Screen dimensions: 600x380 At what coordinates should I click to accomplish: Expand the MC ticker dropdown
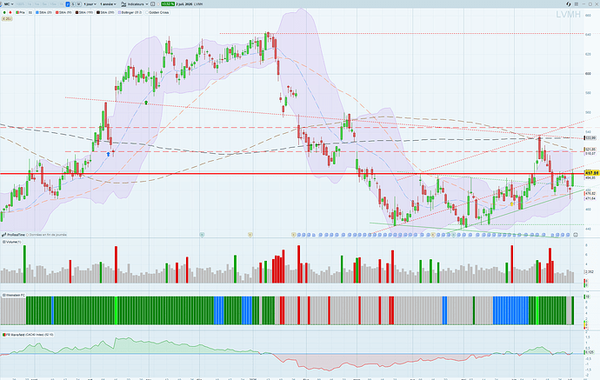[9, 3]
